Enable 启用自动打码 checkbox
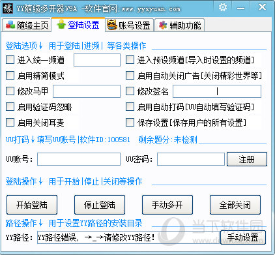275x255 pixels. [x=130, y=107]
